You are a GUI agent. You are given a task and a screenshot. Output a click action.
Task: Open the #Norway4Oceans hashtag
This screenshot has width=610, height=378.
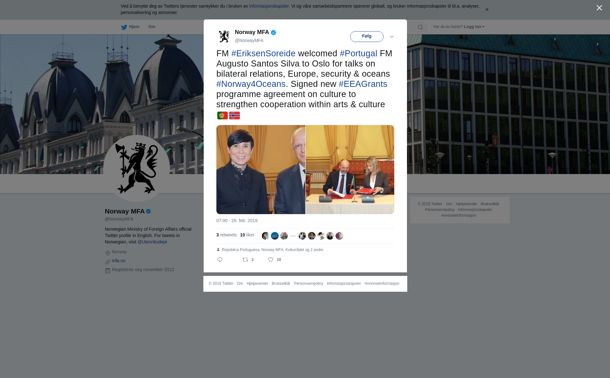pos(251,84)
